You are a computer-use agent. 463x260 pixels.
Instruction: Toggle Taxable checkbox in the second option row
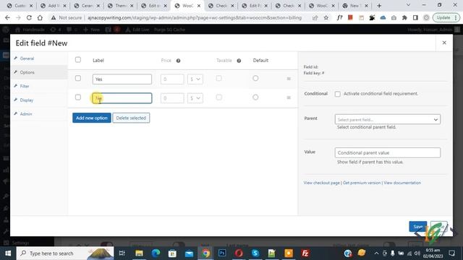tap(218, 97)
